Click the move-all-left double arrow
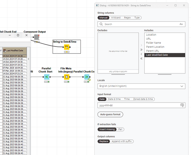 141,58
